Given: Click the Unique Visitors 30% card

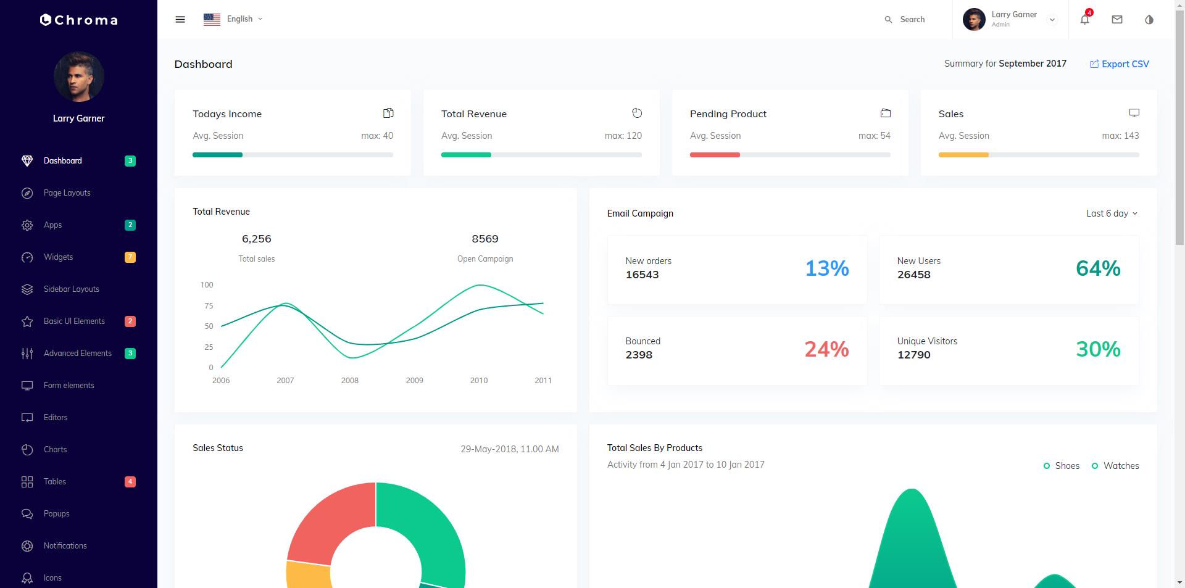Looking at the screenshot, I should pos(1008,350).
